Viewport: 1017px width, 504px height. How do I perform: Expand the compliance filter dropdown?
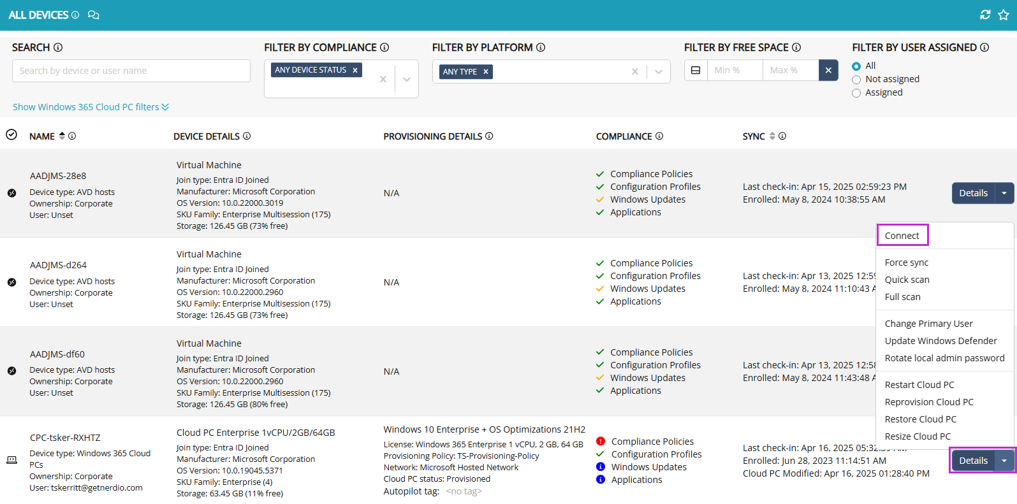click(x=407, y=79)
